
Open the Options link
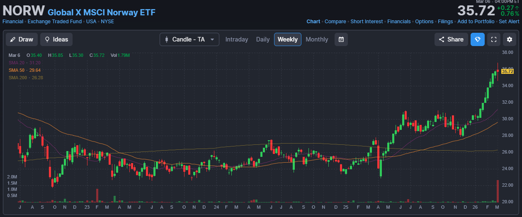(x=424, y=22)
